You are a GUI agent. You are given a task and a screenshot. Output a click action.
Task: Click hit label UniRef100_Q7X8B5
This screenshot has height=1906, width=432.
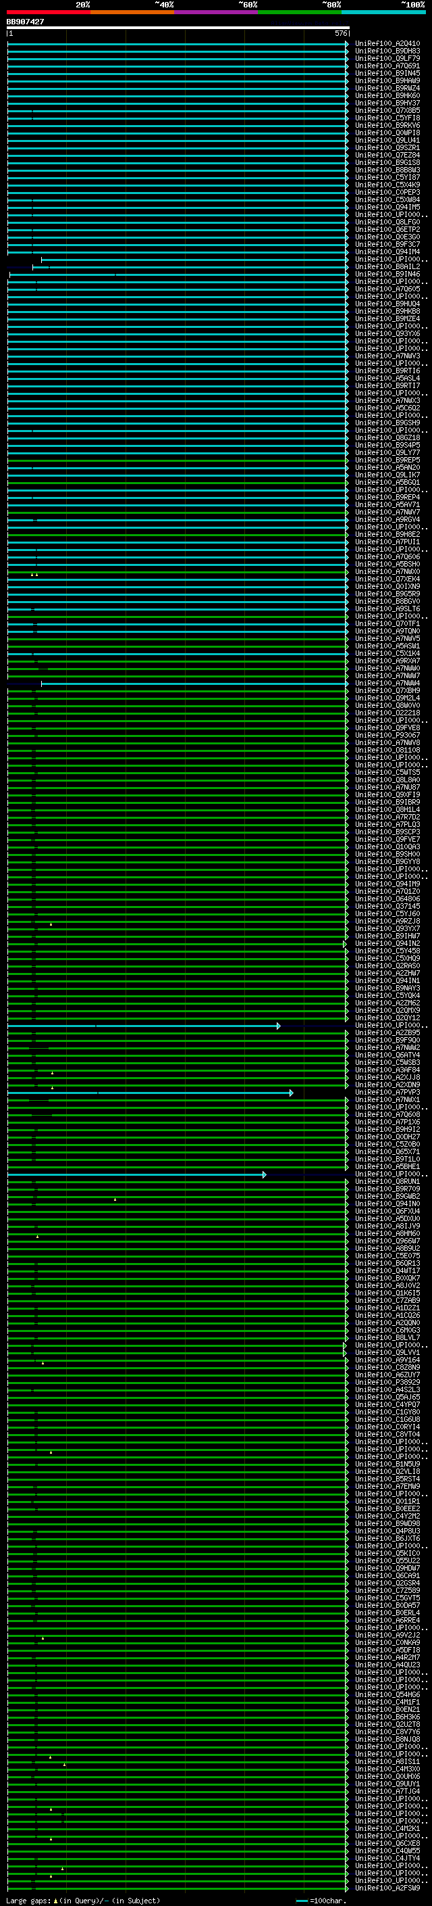click(387, 110)
